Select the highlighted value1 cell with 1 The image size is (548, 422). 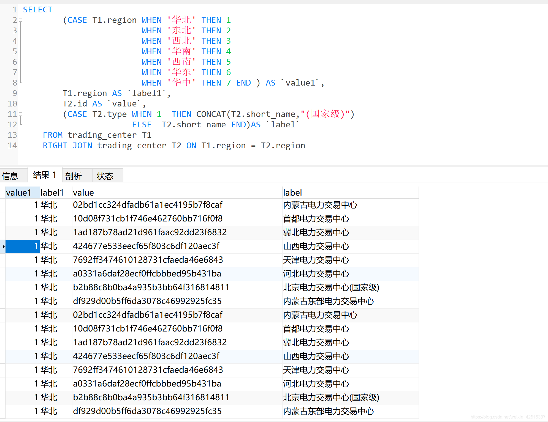[23, 246]
